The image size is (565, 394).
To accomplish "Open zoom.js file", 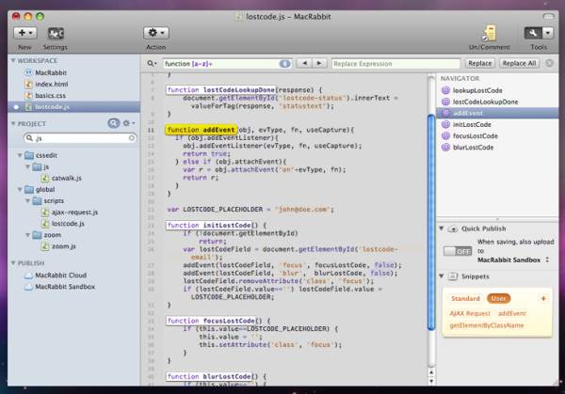I will coord(63,246).
